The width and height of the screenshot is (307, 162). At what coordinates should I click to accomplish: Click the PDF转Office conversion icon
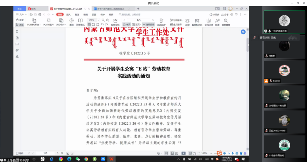(34, 20)
